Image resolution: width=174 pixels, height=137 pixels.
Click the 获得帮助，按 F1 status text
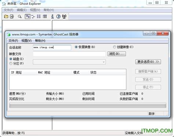[x=14, y=133]
